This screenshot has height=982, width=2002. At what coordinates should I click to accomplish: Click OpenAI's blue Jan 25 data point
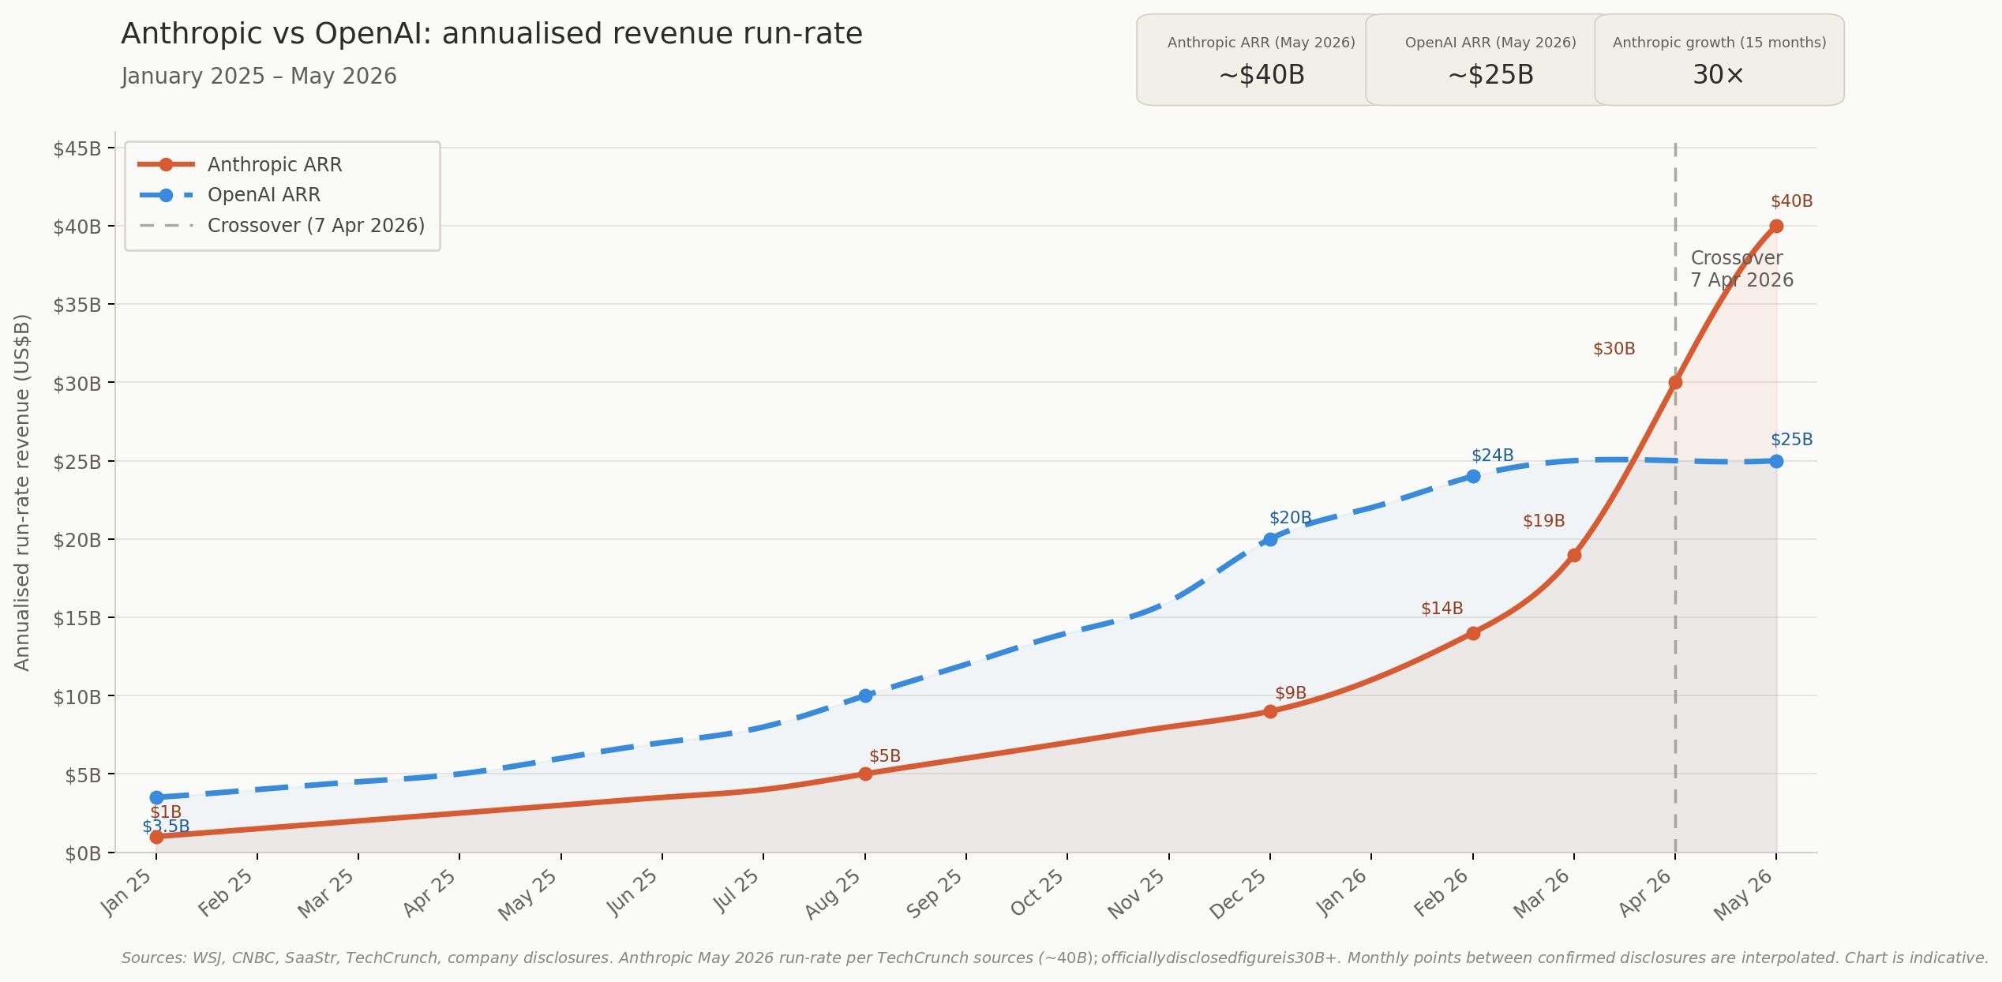[156, 797]
